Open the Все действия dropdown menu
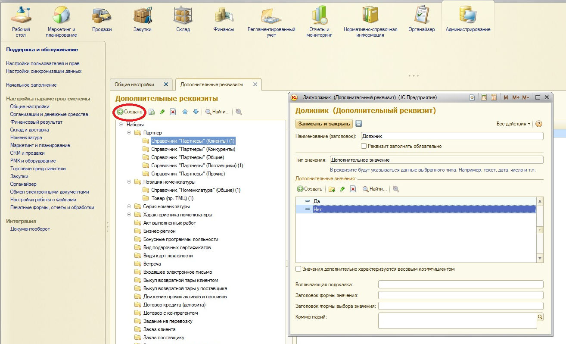 (x=513, y=124)
